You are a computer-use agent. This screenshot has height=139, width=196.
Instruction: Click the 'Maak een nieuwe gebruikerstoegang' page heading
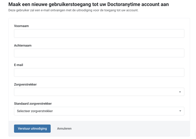(88, 4)
